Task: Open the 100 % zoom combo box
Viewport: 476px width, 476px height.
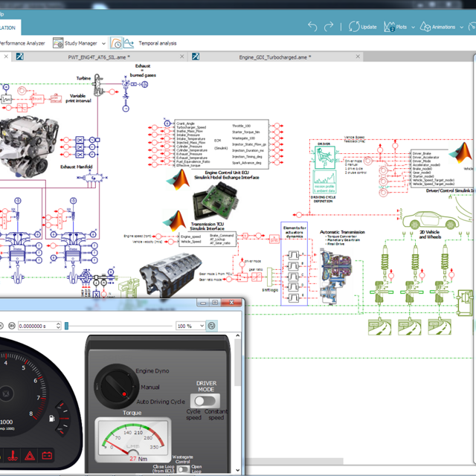Action: pos(190,326)
